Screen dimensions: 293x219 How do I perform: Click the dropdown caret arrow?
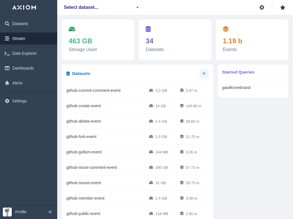tap(137, 7)
